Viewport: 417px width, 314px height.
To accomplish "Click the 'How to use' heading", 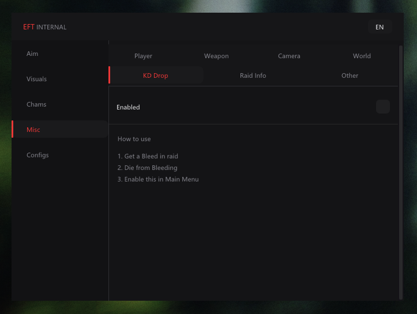I will pyautogui.click(x=134, y=139).
